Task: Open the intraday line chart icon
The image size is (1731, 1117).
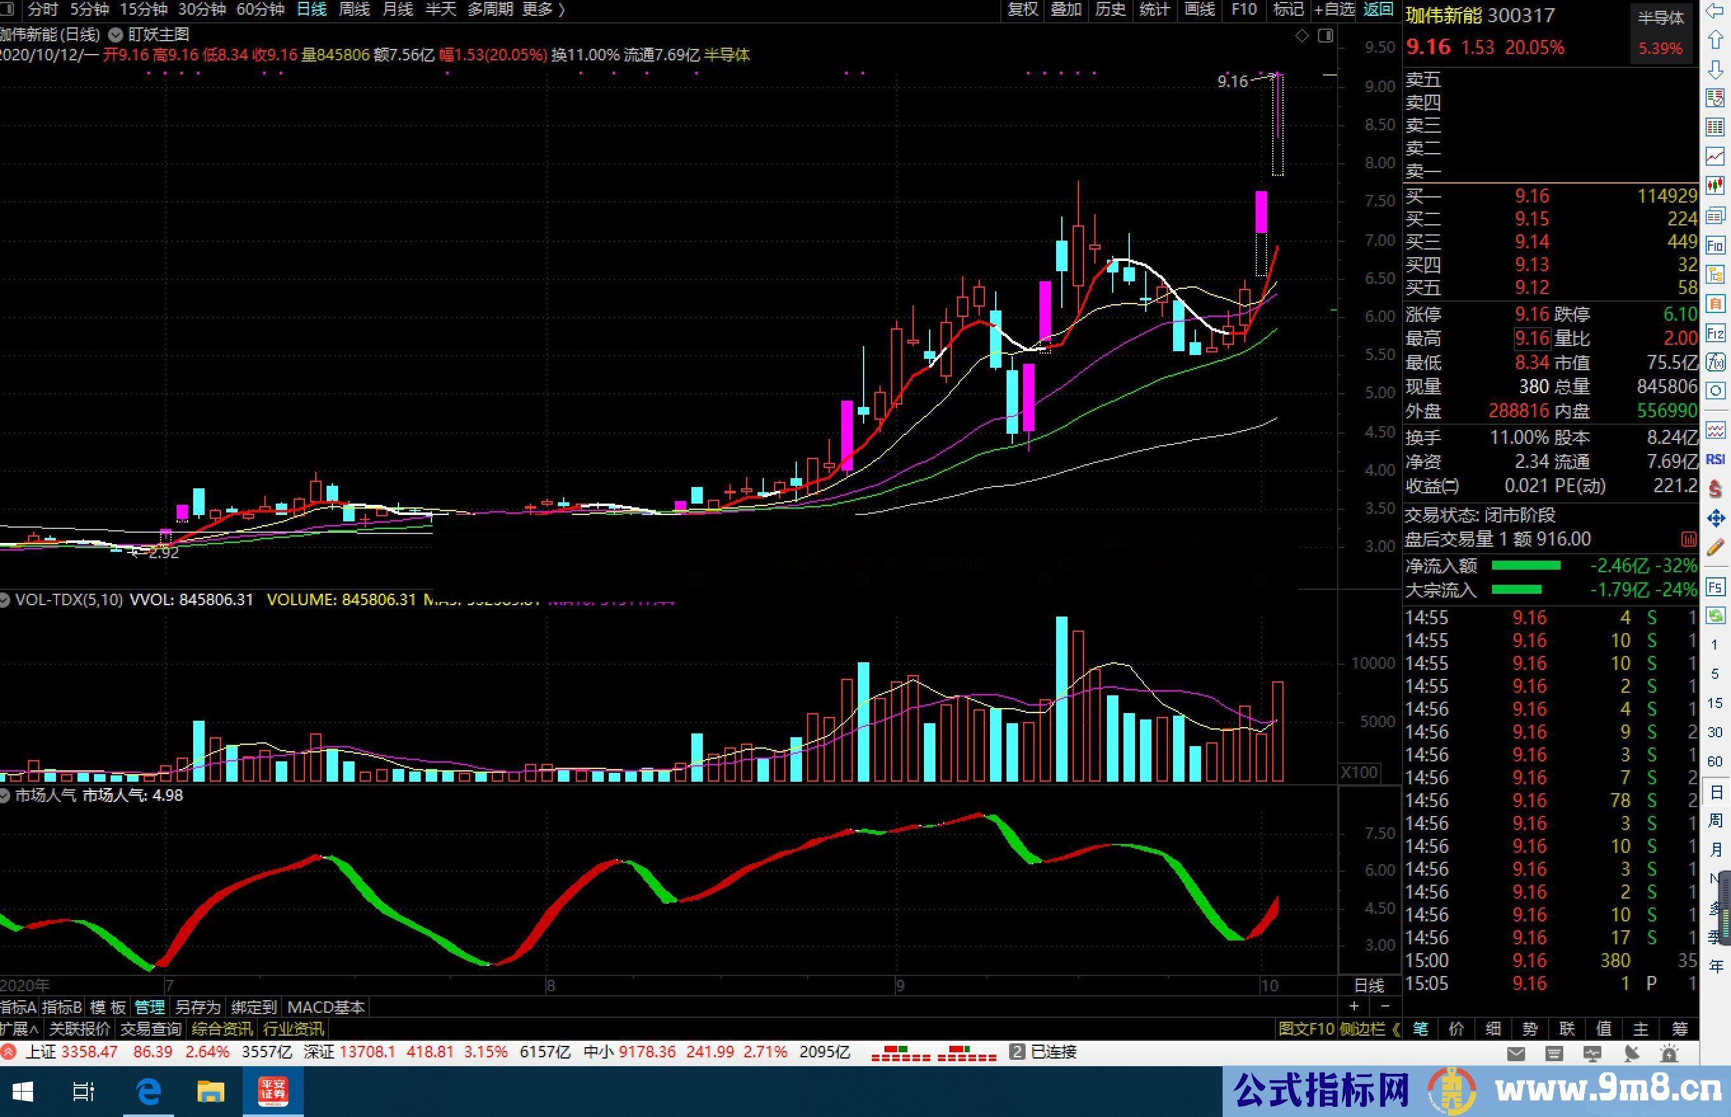Action: click(1715, 156)
